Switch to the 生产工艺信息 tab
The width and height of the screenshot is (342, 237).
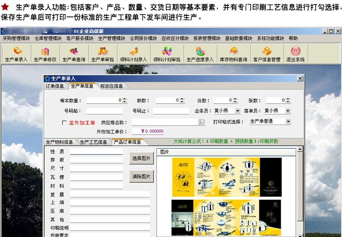(x=93, y=142)
